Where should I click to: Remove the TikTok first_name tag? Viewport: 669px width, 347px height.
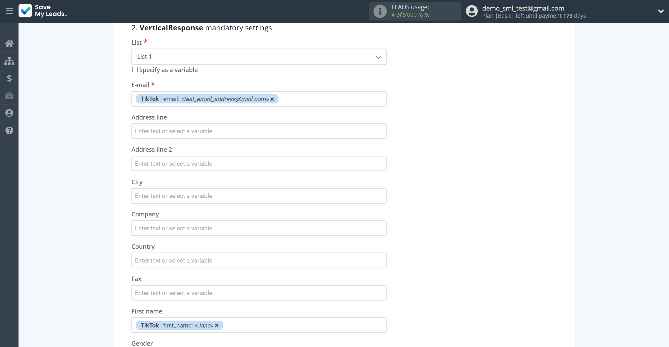coord(217,325)
